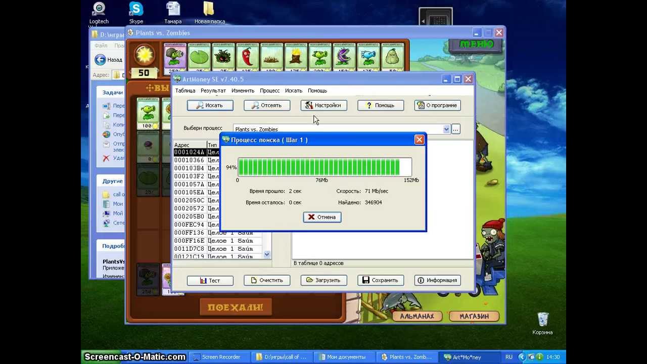Click the RU language indicator in taskbar
This screenshot has height=364, width=647.
click(x=509, y=357)
